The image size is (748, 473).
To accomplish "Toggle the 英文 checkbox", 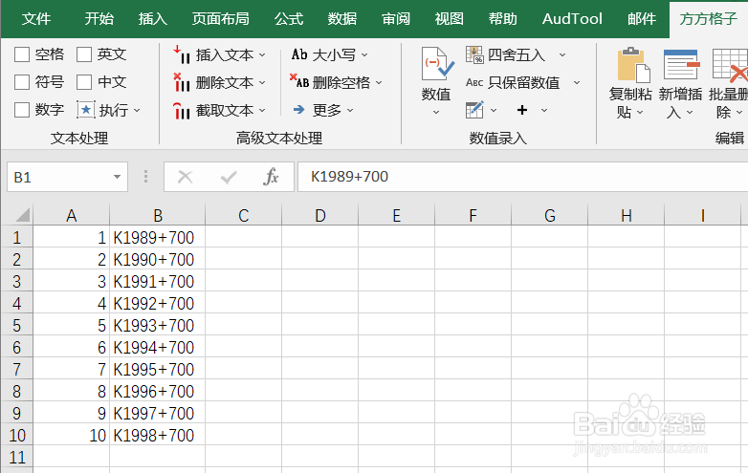I will (x=84, y=54).
